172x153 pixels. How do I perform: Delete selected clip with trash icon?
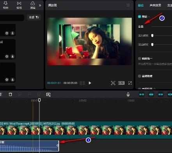coord(11,94)
